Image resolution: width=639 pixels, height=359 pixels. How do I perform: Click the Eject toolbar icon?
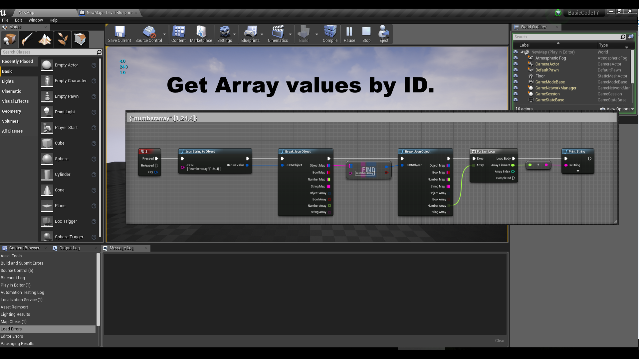tap(384, 34)
